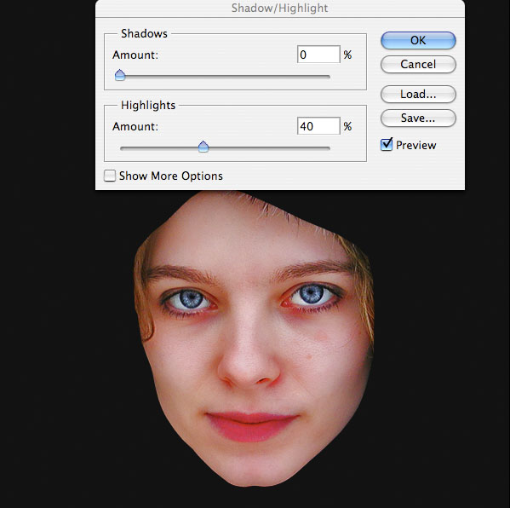Click the Shadows Amount input field
Image resolution: width=510 pixels, height=508 pixels.
[318, 55]
